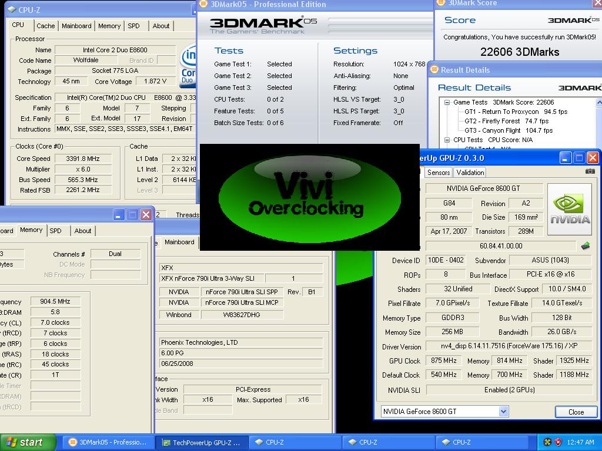Click the Result Details window icon

tap(434, 70)
